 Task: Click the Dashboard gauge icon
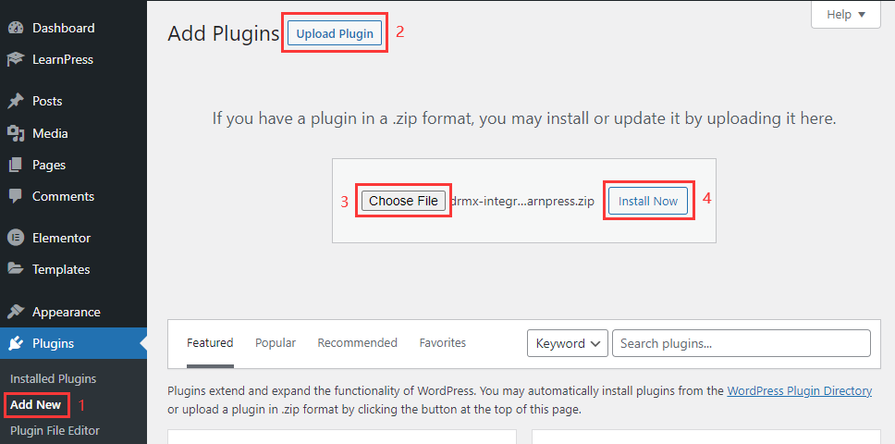tap(16, 28)
